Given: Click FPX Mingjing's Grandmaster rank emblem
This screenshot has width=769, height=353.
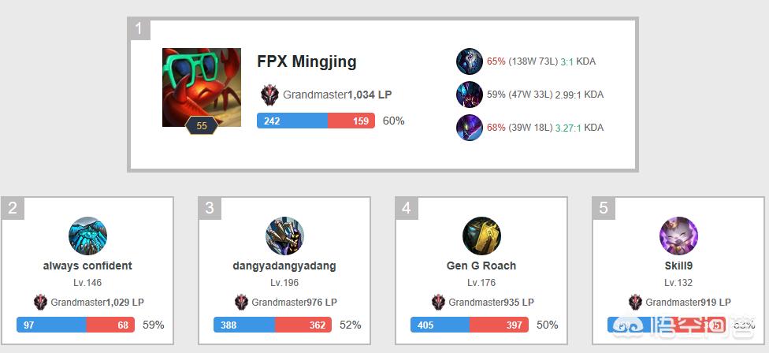Looking at the screenshot, I should tap(269, 95).
